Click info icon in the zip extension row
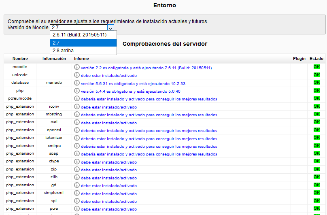The image size is (327, 215). click(x=77, y=170)
